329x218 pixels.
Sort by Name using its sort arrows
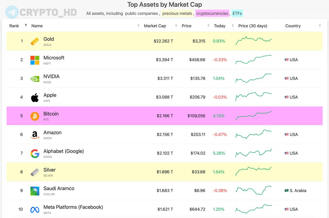[x=138, y=25]
